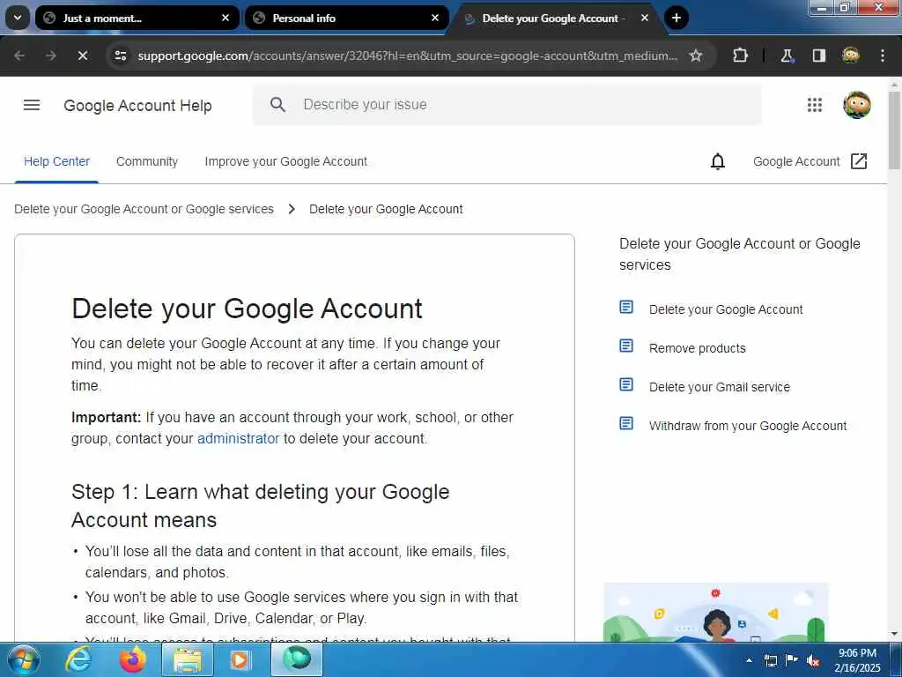
Task: Open Windows Explorer from taskbar
Action: point(187,659)
